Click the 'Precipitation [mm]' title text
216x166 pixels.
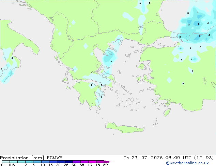point(22,158)
